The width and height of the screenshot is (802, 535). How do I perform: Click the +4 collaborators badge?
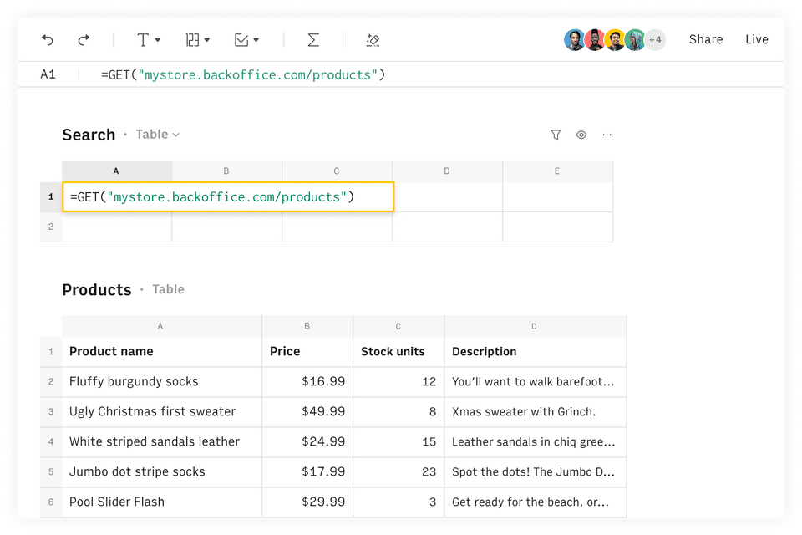(655, 39)
